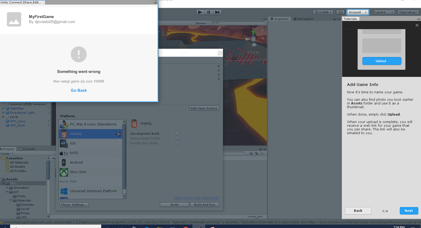
Task: Click the Project asset icon size slider
Action: (255, 217)
